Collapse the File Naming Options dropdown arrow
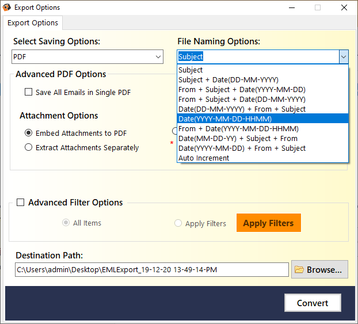This screenshot has width=358, height=324. (x=344, y=56)
